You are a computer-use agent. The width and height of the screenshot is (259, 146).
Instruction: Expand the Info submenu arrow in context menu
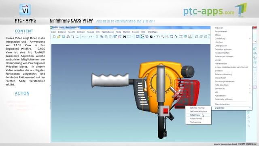coord(250,92)
